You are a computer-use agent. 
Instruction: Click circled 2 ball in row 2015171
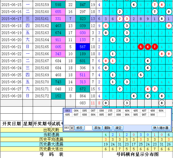[120, 89]
